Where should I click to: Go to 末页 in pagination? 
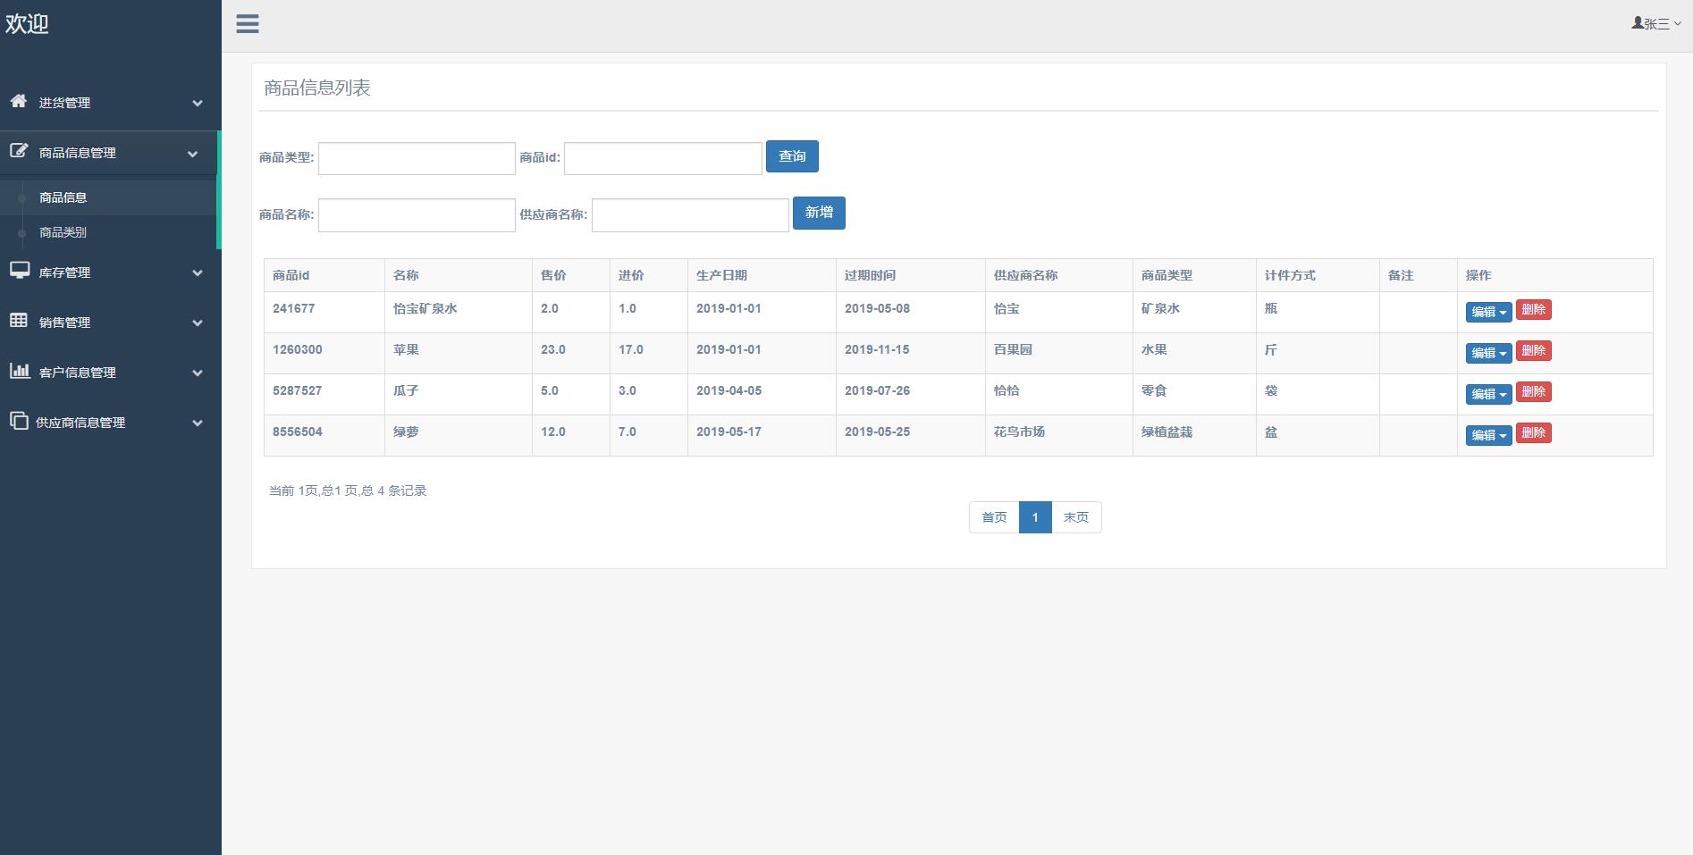tap(1075, 517)
